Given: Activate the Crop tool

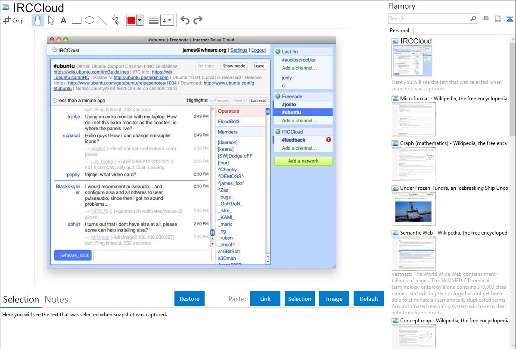Looking at the screenshot, I should point(13,20).
